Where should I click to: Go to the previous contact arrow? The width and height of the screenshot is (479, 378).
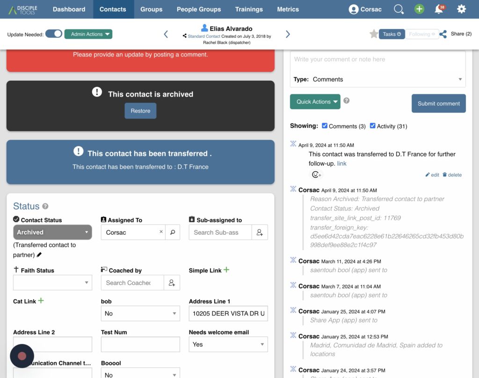[x=166, y=34]
